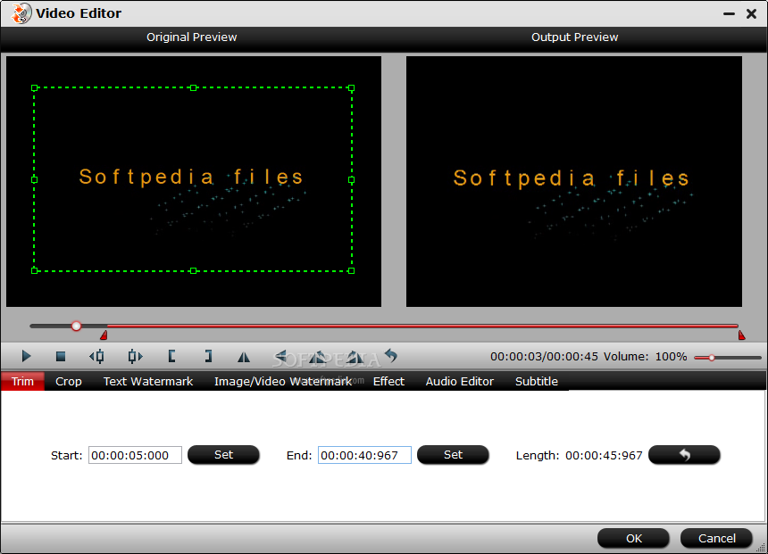Viewport: 768px width, 554px height.
Task: Open the Effect tab
Action: (388, 381)
